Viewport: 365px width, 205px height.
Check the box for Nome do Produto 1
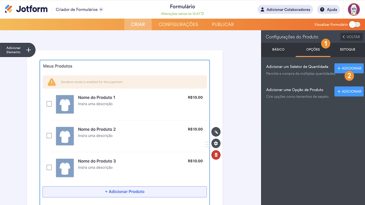[49, 104]
